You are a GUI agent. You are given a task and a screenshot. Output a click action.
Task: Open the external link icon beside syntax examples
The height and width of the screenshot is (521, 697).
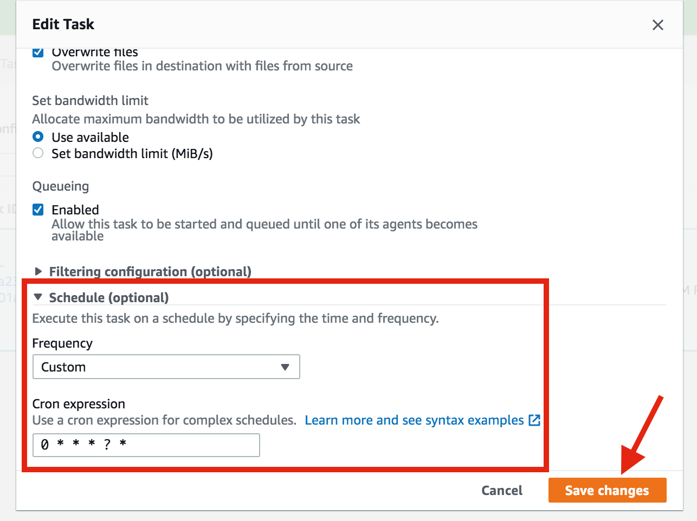(535, 420)
